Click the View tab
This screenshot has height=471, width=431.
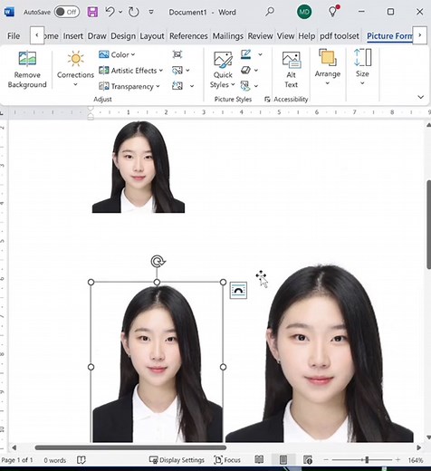[285, 36]
